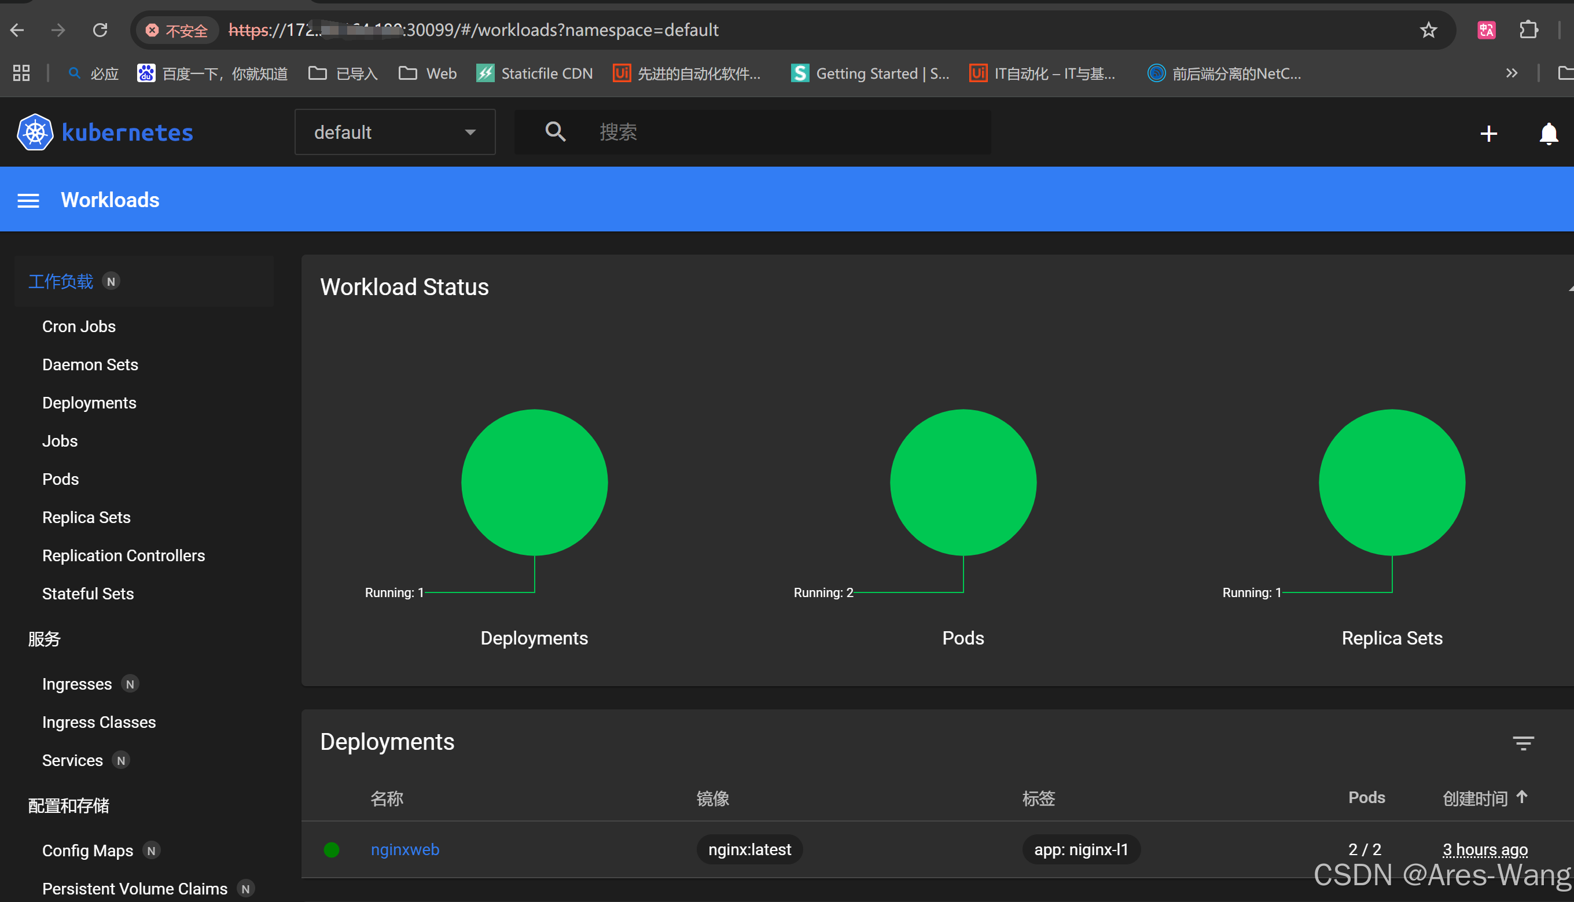Click the green Pods status circle
Image resolution: width=1574 pixels, height=902 pixels.
pos(962,482)
